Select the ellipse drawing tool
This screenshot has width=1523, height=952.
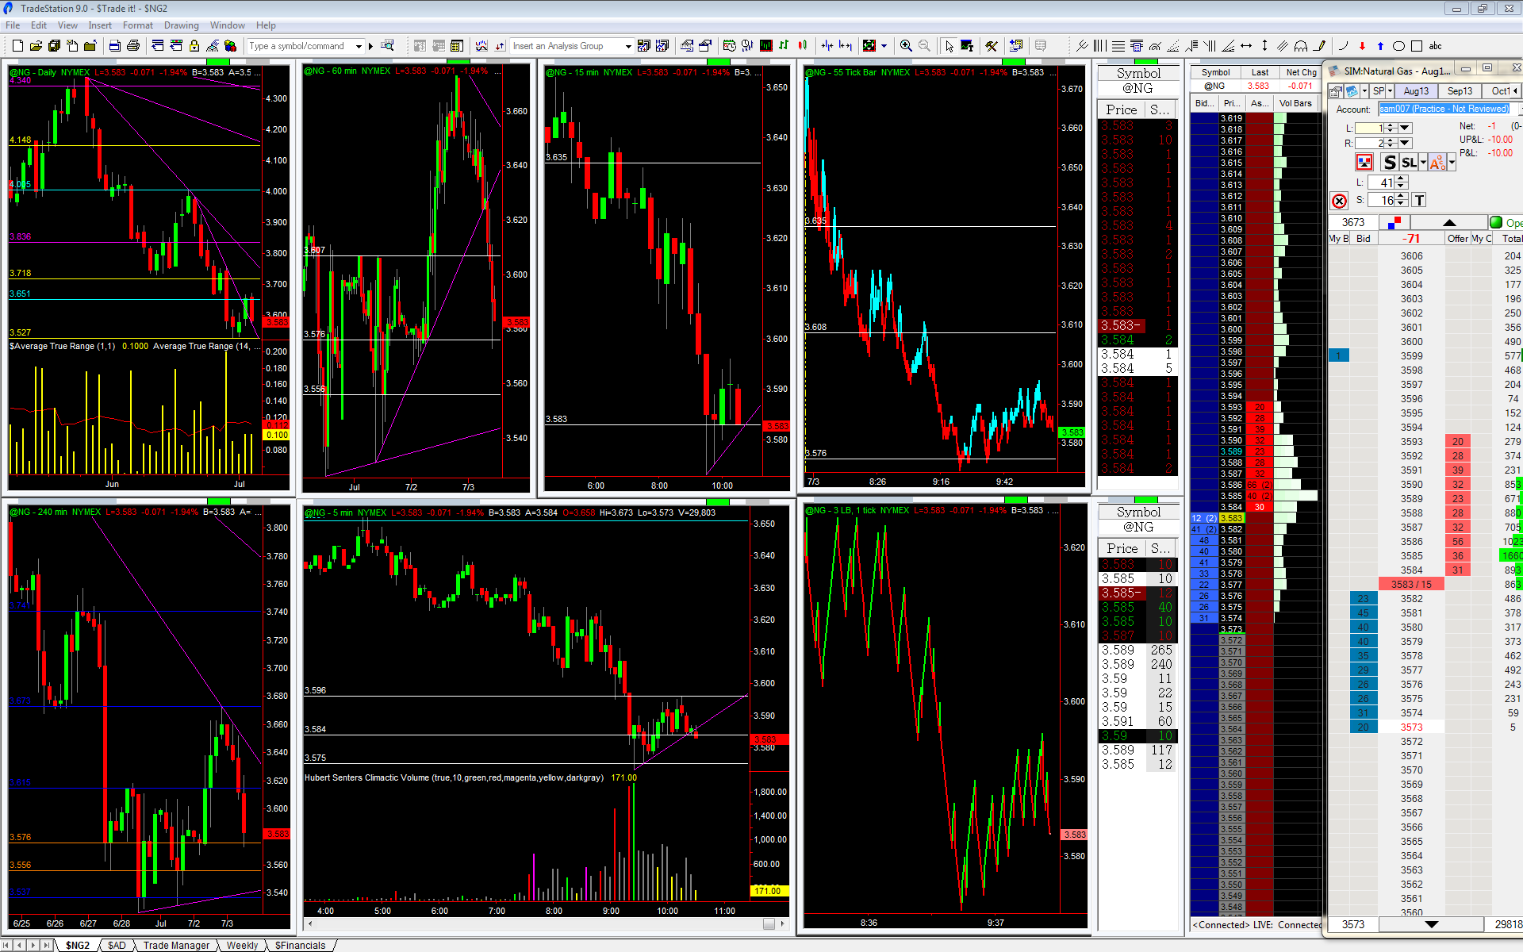(x=1398, y=46)
